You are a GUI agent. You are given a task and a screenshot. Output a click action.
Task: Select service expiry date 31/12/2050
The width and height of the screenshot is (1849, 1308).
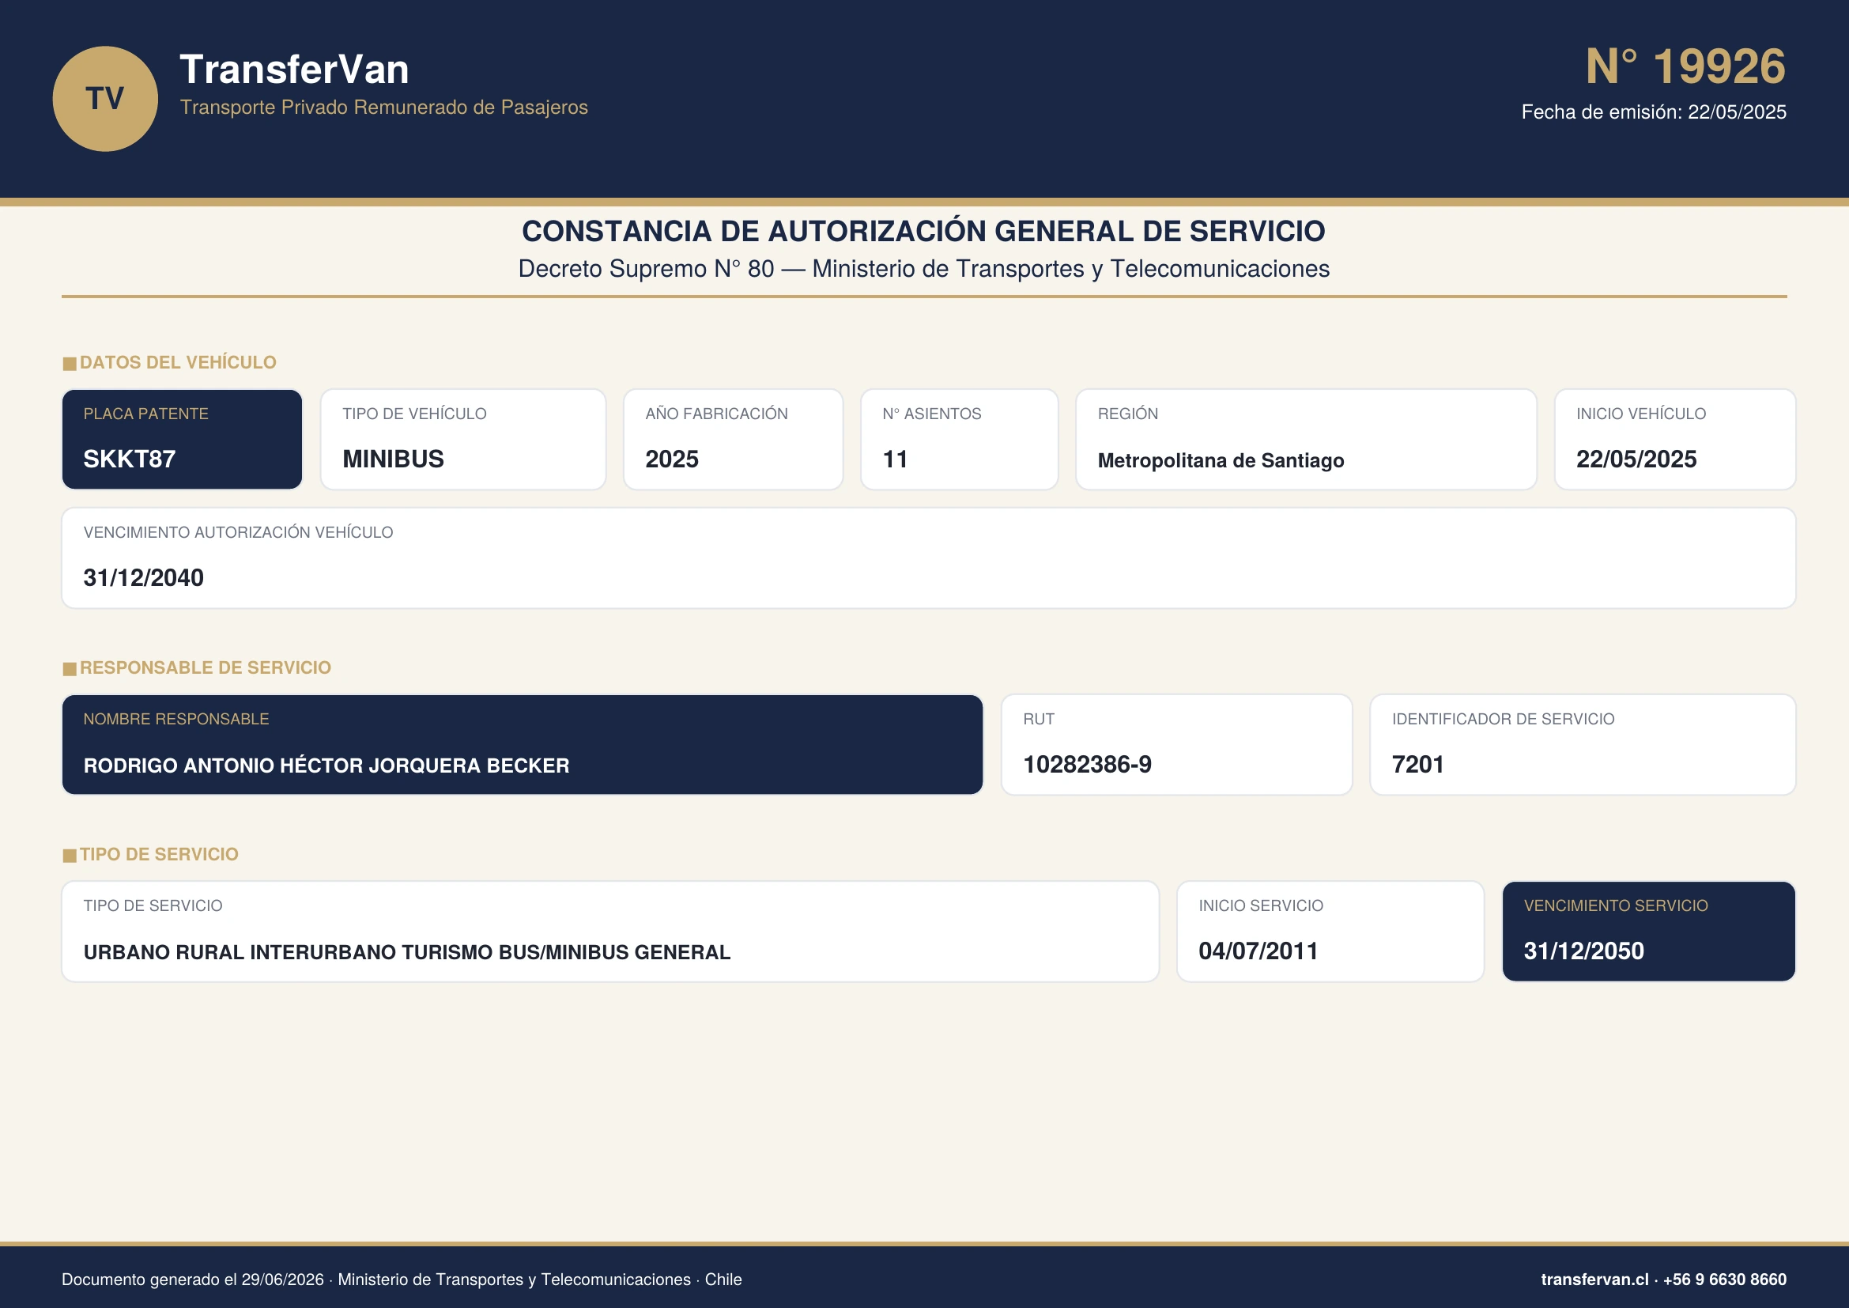(x=1583, y=951)
